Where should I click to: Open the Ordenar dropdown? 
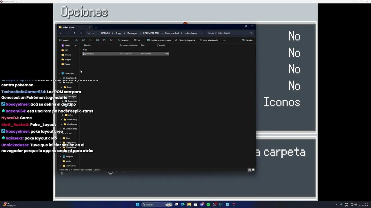pyautogui.click(x=124, y=40)
